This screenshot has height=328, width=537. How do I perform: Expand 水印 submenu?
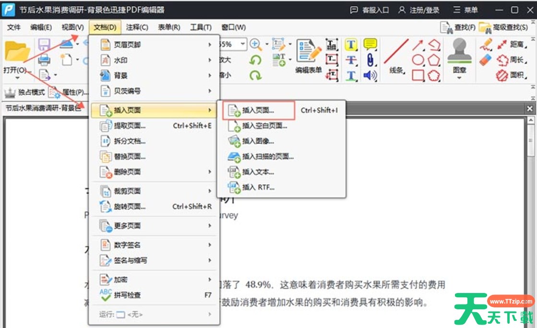tap(154, 60)
